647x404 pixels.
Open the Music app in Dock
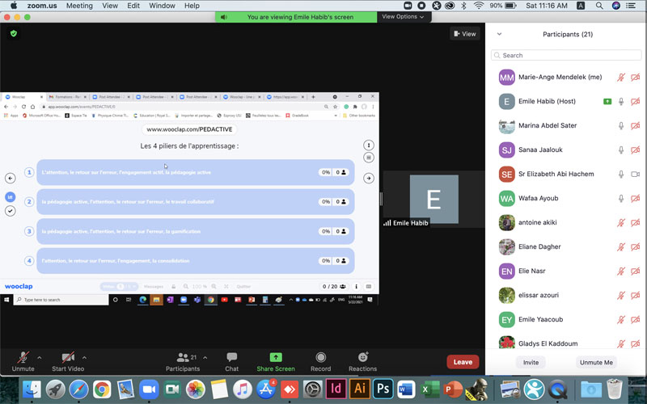pos(243,389)
